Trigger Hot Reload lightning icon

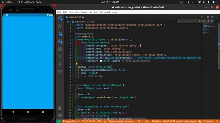pos(199,21)
